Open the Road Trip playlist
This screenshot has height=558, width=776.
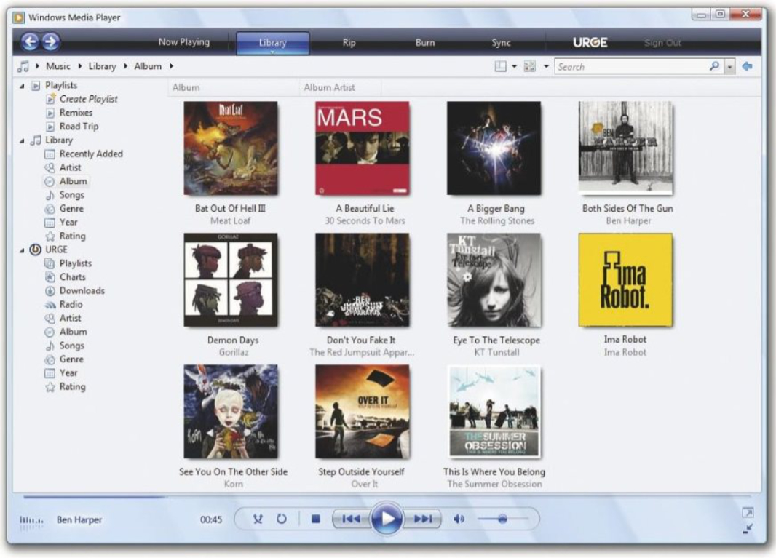pos(79,126)
